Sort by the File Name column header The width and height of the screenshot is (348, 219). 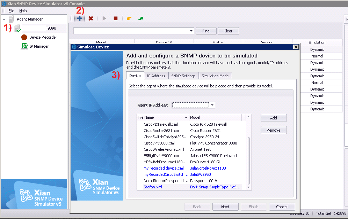pyautogui.click(x=163, y=117)
